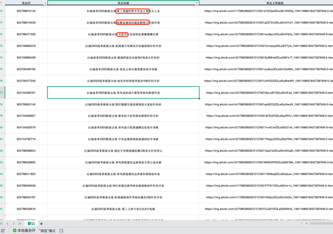The width and height of the screenshot is (333, 234).
Task: Select the 商品ID column header cell
Action: coord(26,3)
